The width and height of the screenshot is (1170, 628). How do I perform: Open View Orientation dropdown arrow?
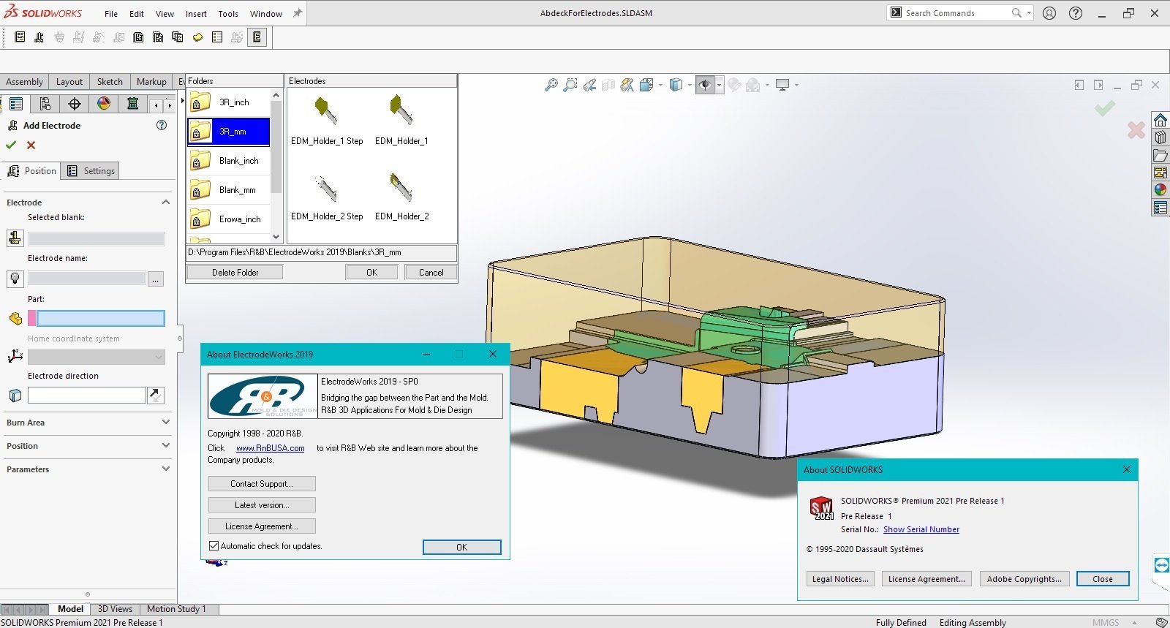[660, 86]
